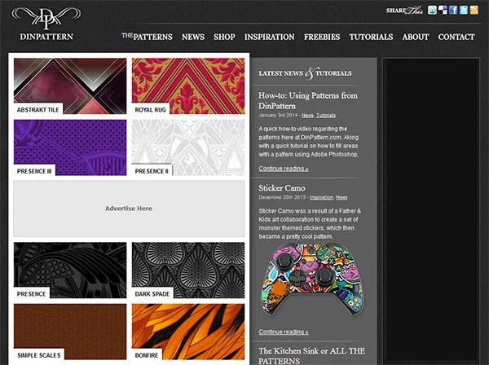The image size is (489, 365).
Task: Select the white Presence II pattern
Action: [188, 147]
